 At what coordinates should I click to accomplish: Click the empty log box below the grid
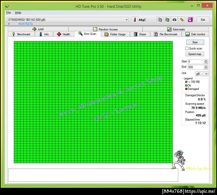click(93, 175)
